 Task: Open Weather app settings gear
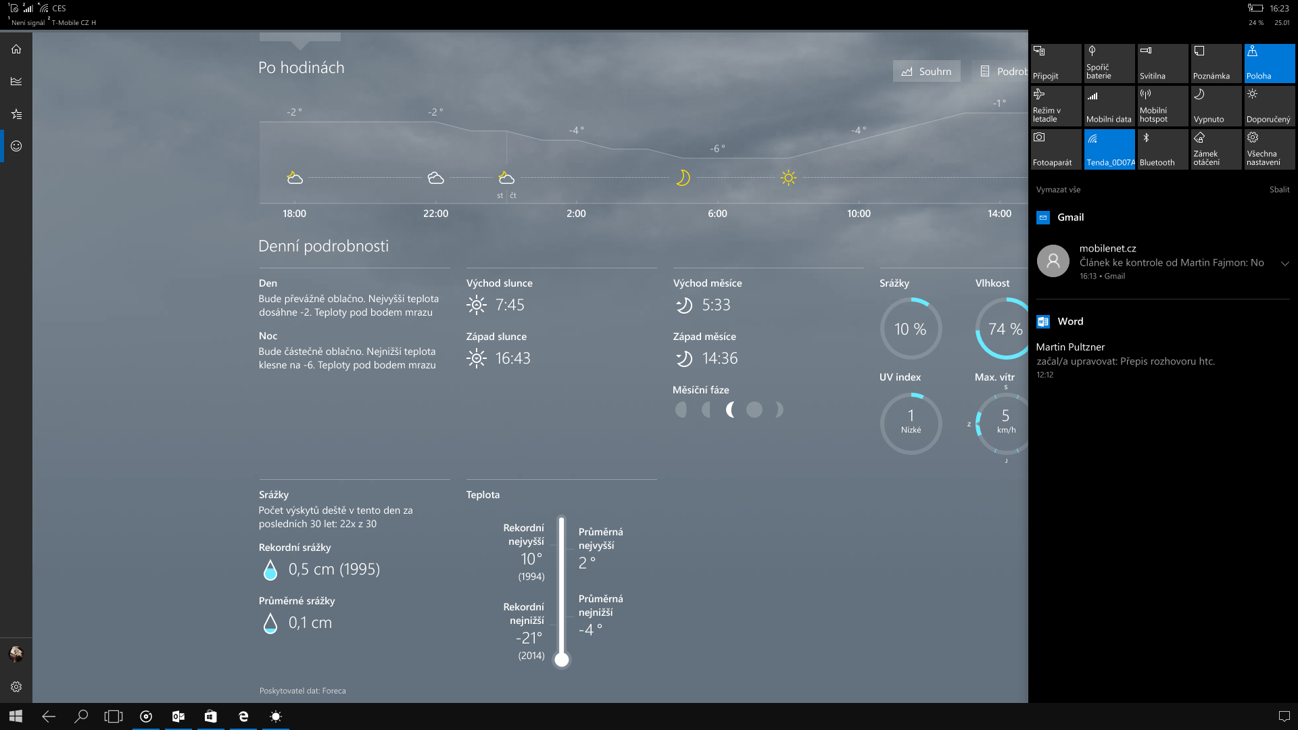[16, 686]
